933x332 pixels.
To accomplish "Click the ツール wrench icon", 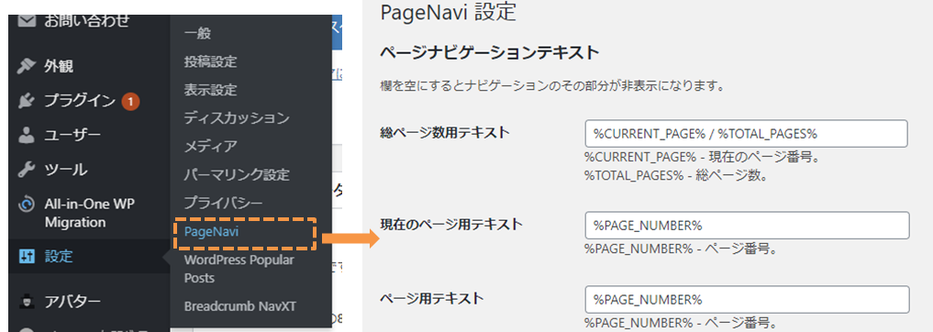I will (x=27, y=171).
